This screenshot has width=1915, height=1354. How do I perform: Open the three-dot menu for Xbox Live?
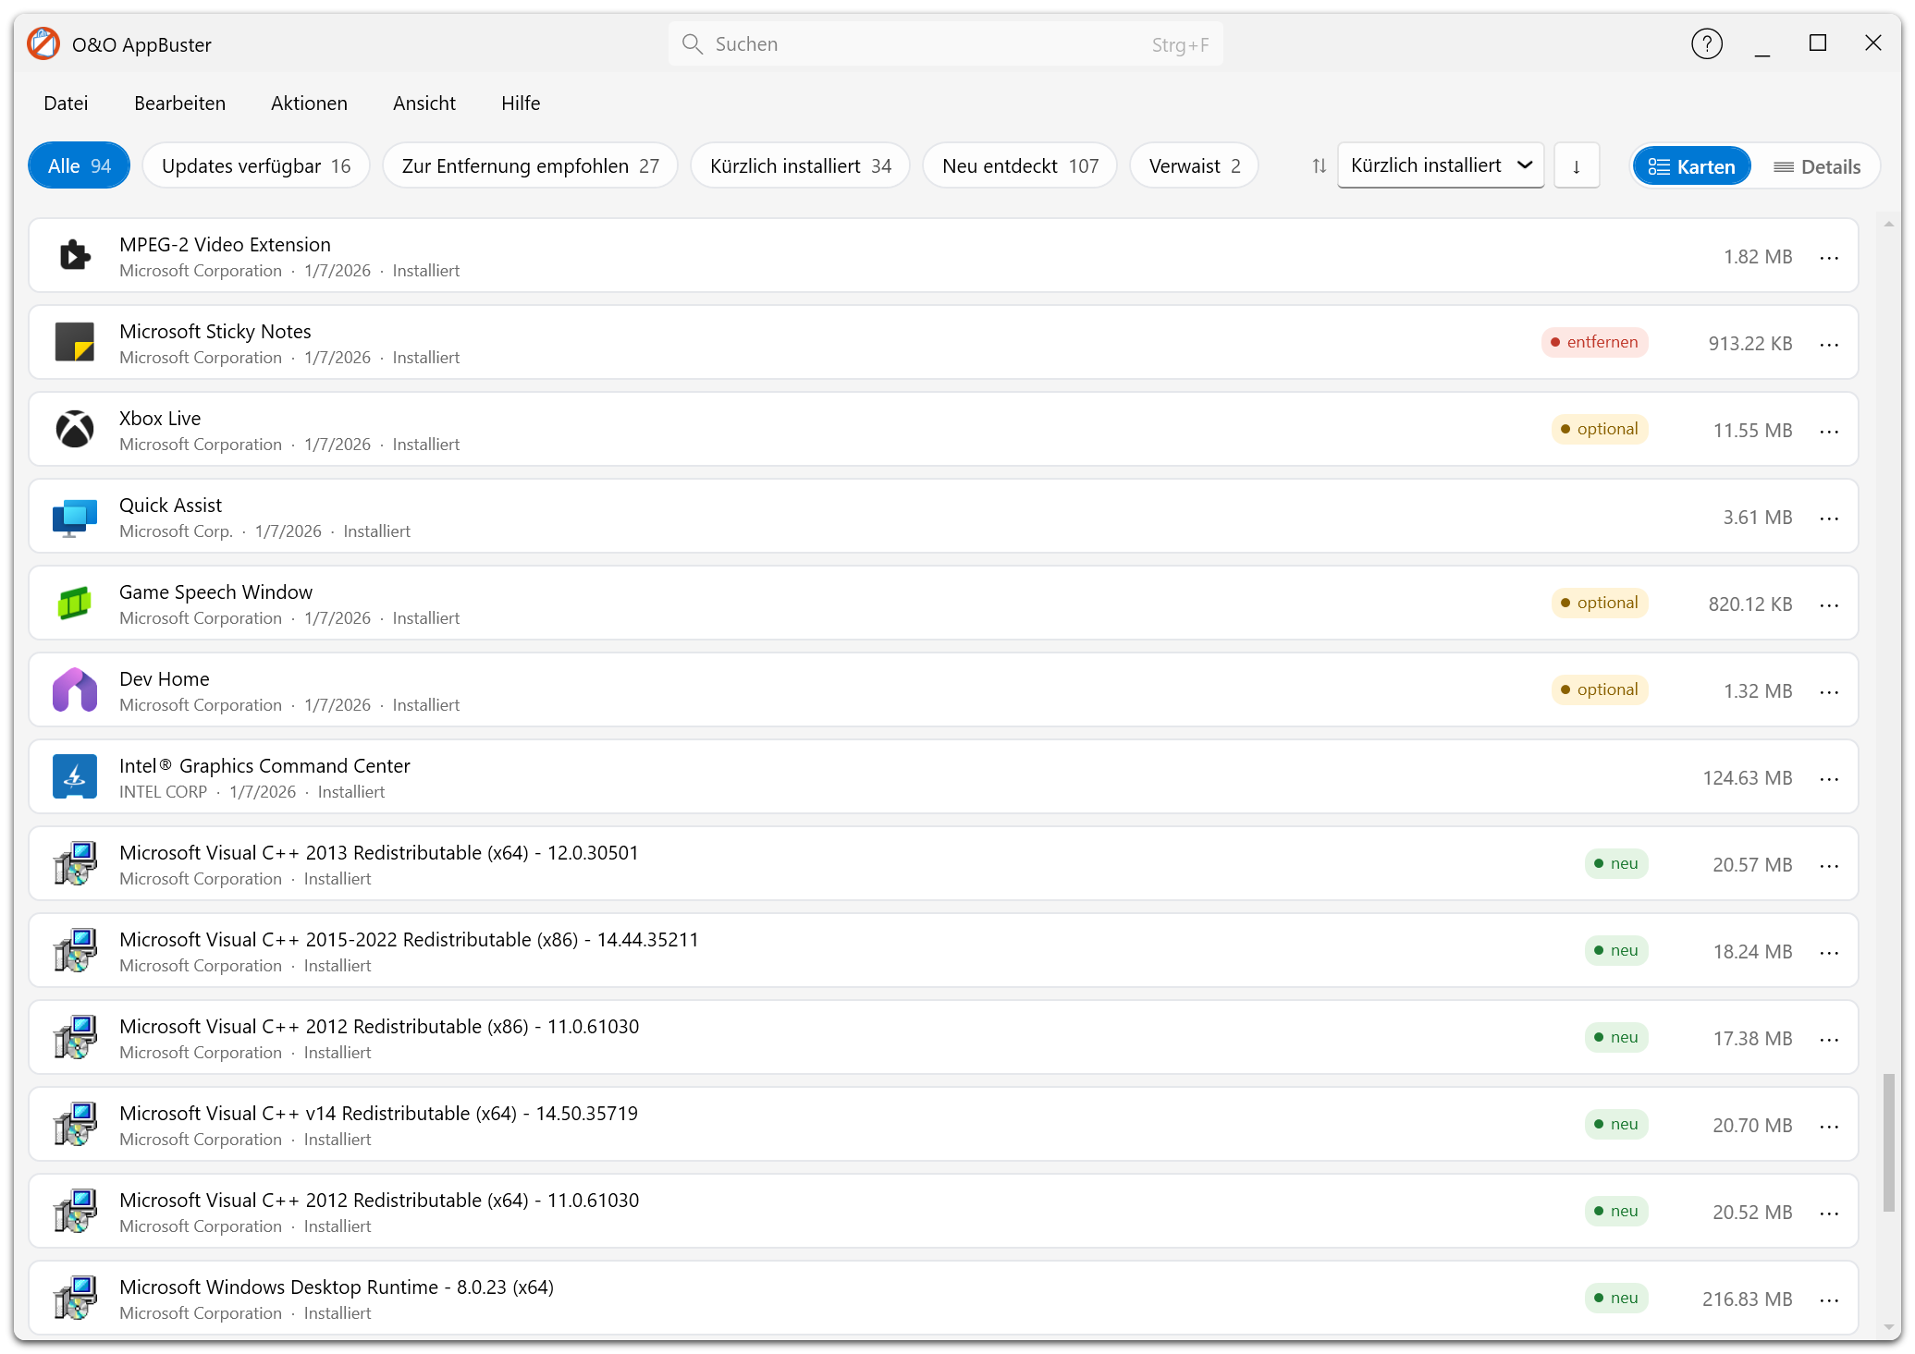1829,432
